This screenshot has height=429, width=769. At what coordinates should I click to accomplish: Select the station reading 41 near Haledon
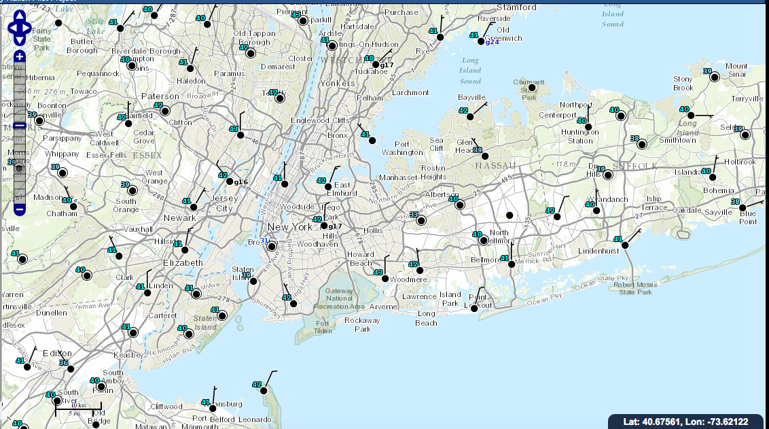[190, 69]
